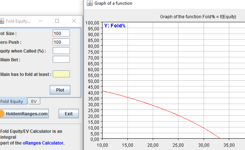
Task: Click the orange logo on HoldemRanges.com button
Action: pyautogui.click(x=2, y=114)
